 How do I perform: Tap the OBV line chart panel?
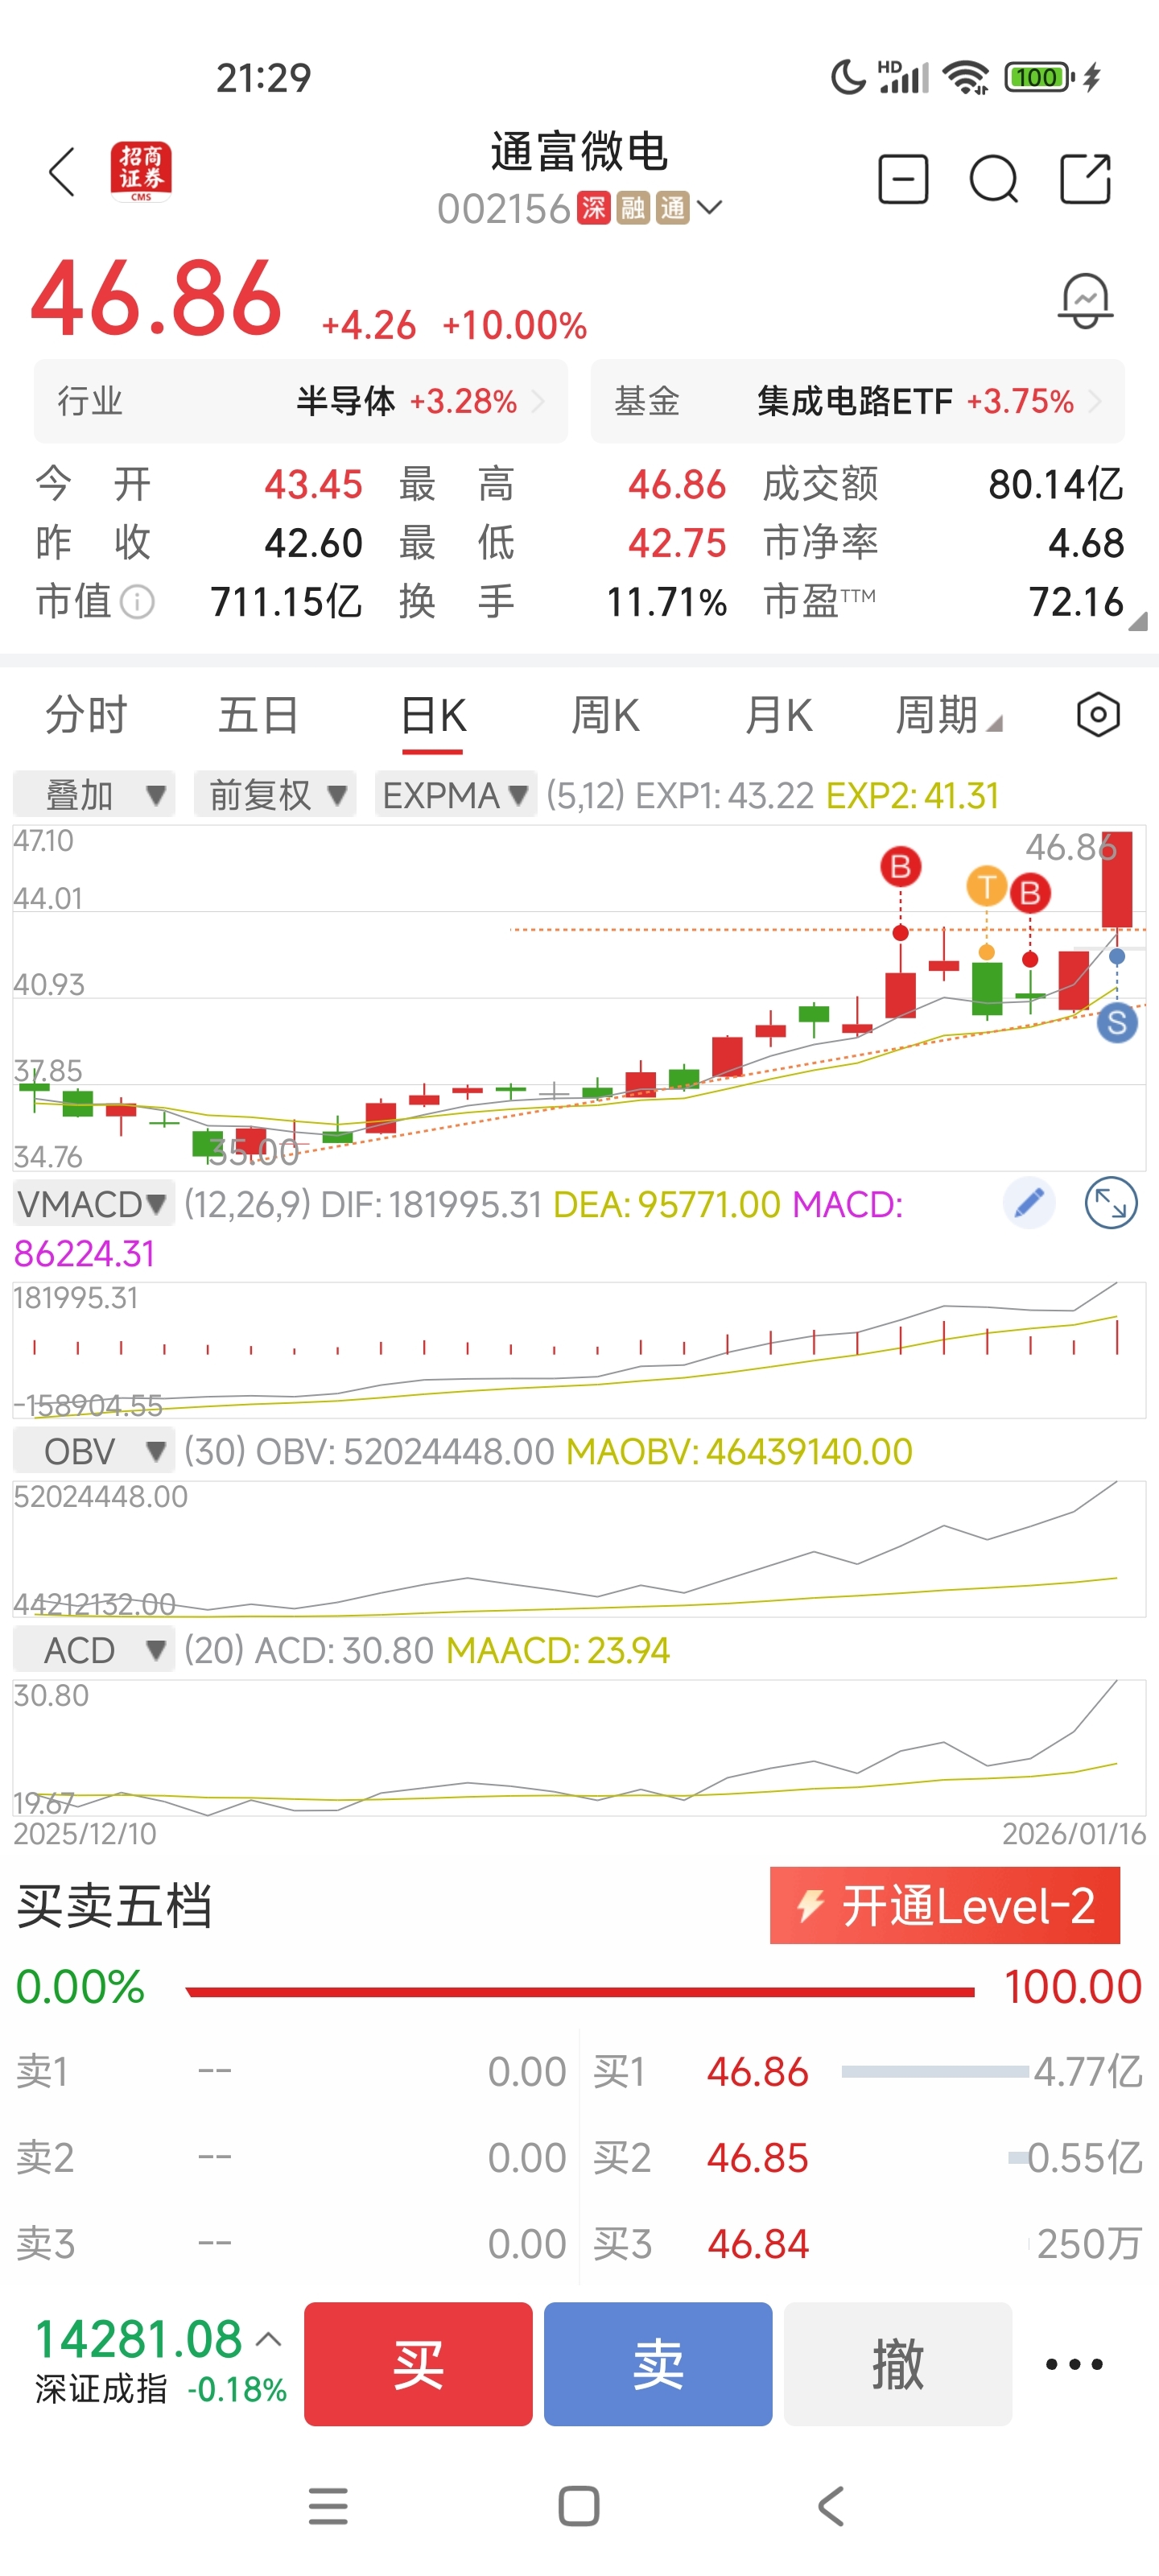[x=579, y=1548]
